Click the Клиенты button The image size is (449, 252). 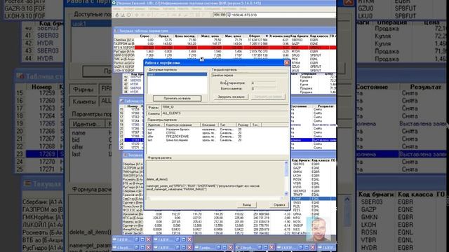coord(153,113)
